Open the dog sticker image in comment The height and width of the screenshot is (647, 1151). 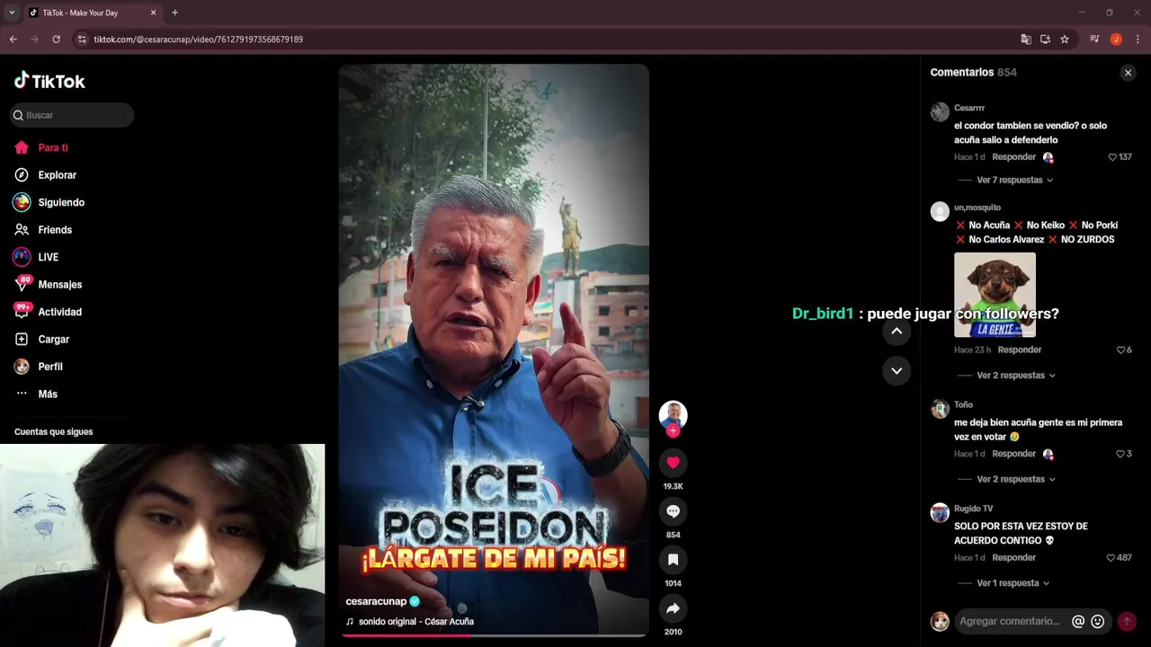[x=995, y=295]
